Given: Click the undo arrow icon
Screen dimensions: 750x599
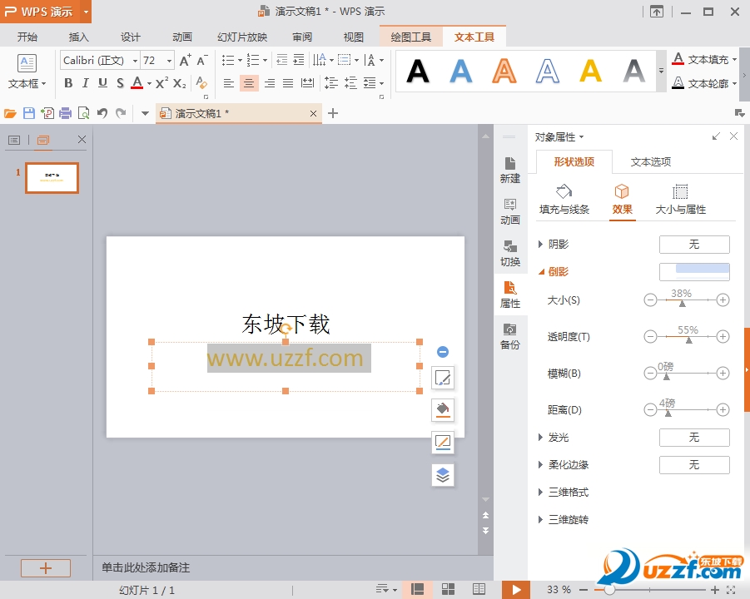Looking at the screenshot, I should click(x=102, y=113).
